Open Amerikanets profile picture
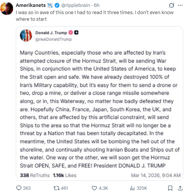Viewport: 185px width, 192px height. click(x=7, y=8)
